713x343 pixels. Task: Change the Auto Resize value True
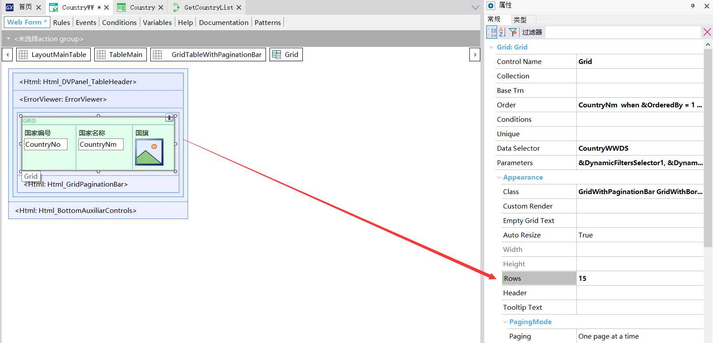(x=639, y=235)
